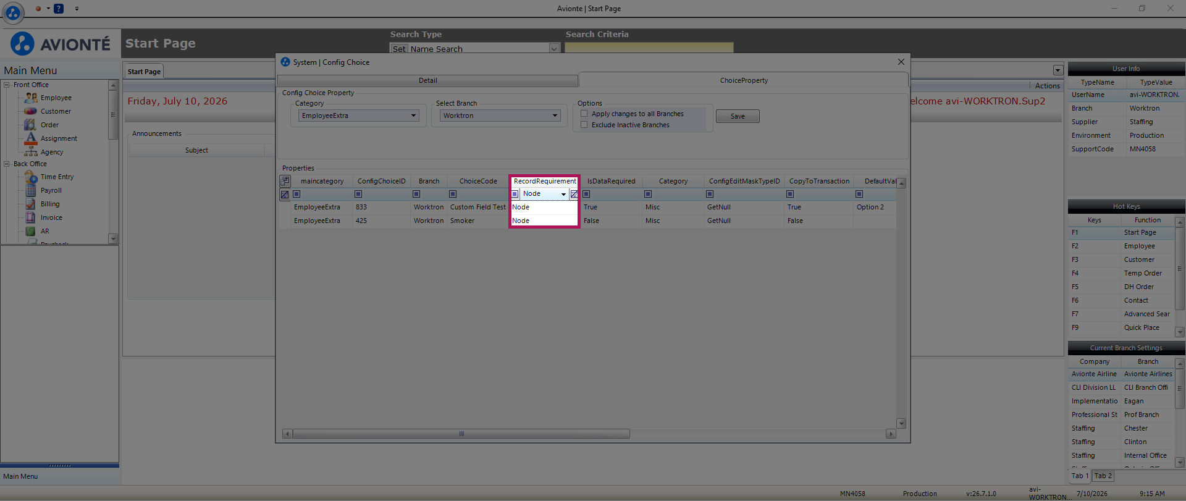The height and width of the screenshot is (501, 1186).
Task: Open the Order icon in Main Menu
Action: 30,125
